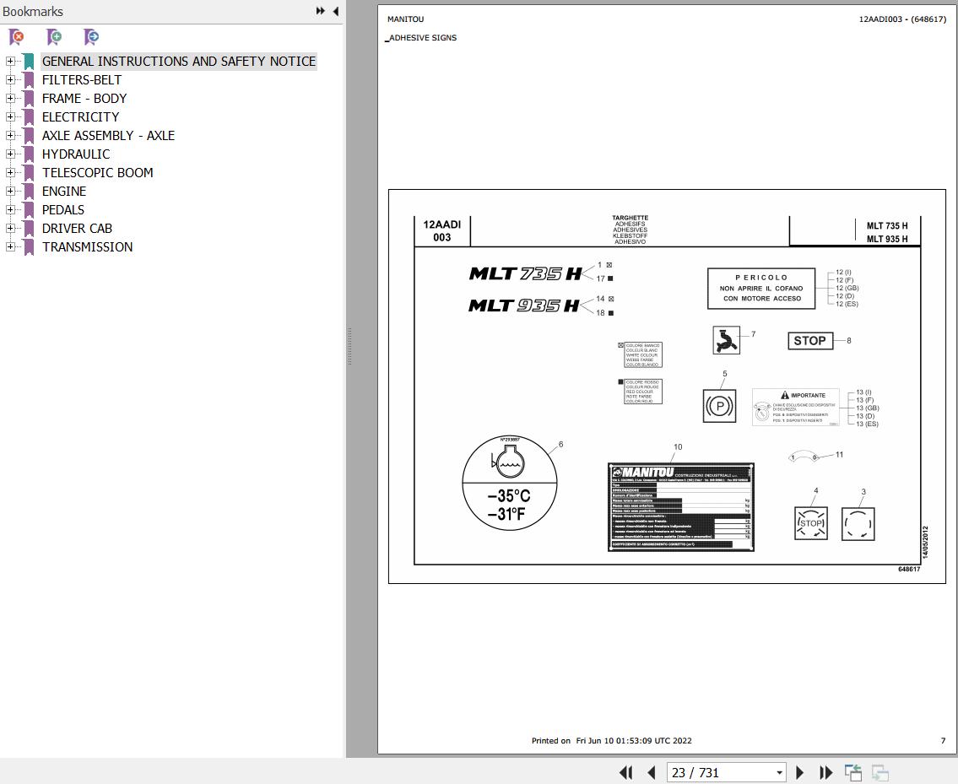Click the MLT 735 H logo in the diagram

526,273
